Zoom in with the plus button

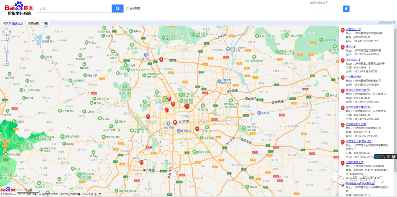(7, 39)
